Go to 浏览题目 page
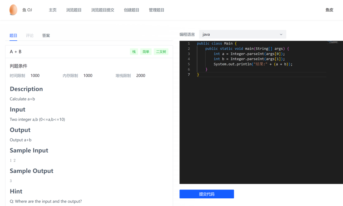The image size is (343, 206). point(74,10)
